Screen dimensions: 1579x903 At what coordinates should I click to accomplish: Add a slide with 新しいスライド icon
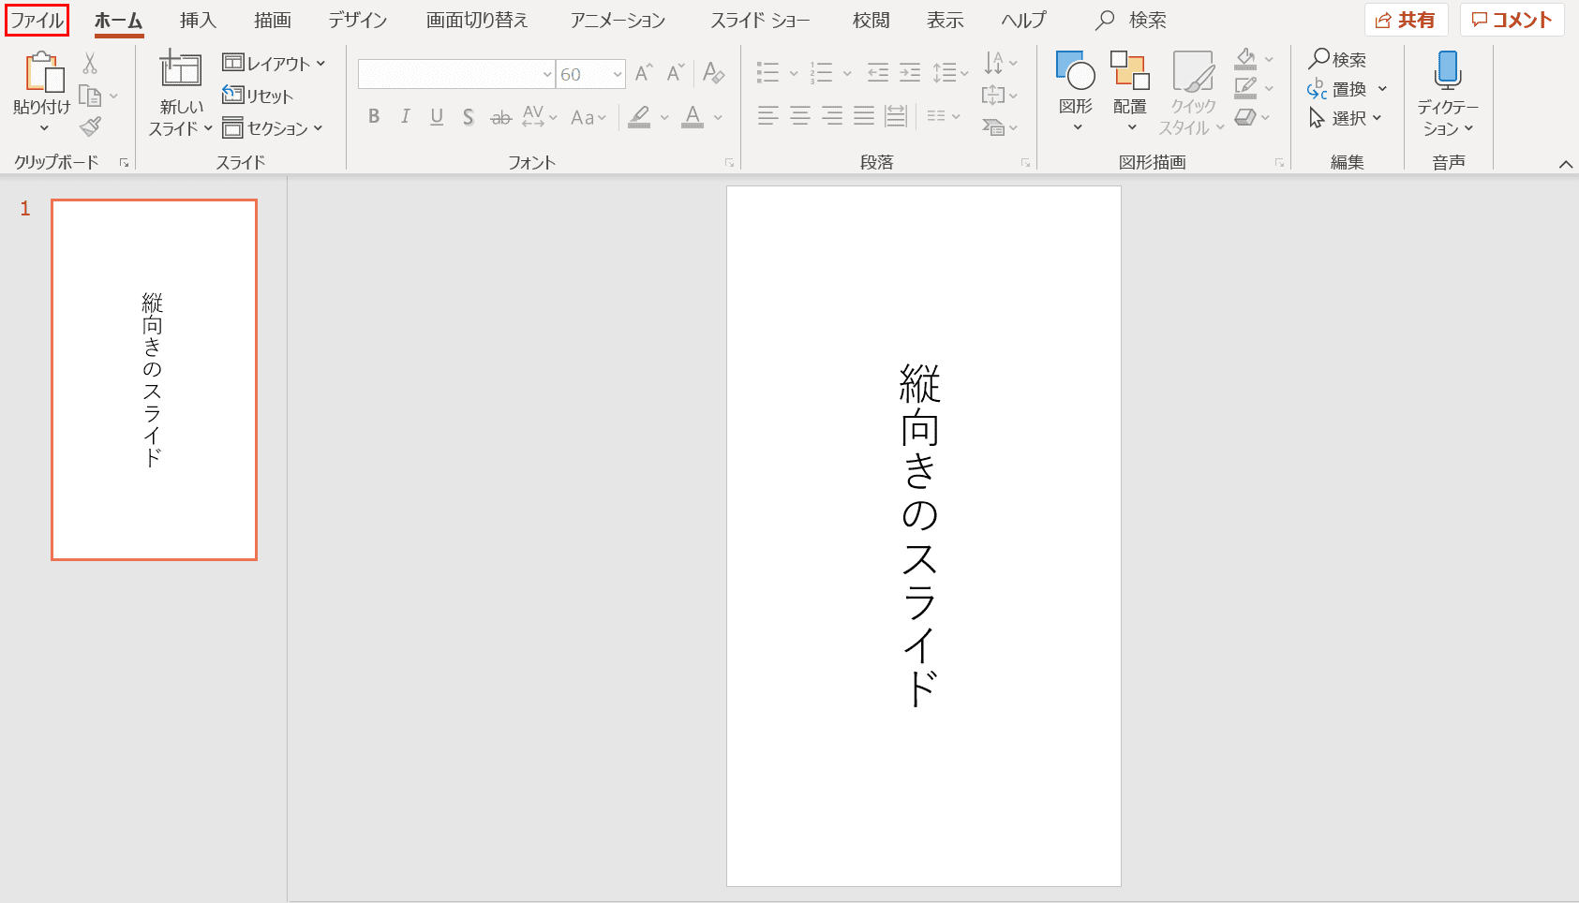point(180,71)
